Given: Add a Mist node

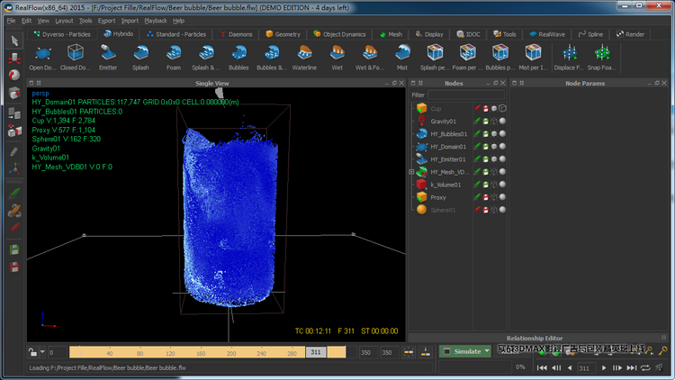Looking at the screenshot, I should 402,58.
